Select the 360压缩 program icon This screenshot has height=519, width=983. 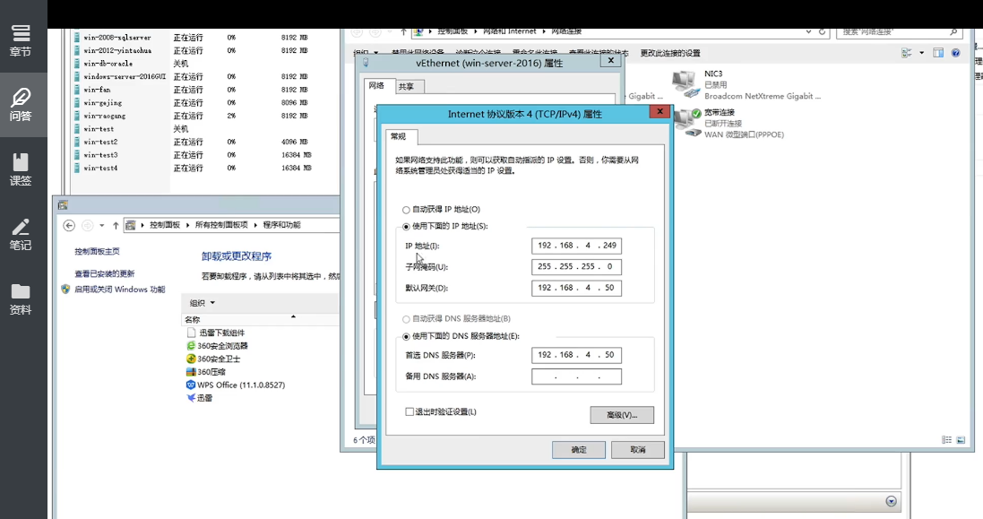[x=191, y=372]
